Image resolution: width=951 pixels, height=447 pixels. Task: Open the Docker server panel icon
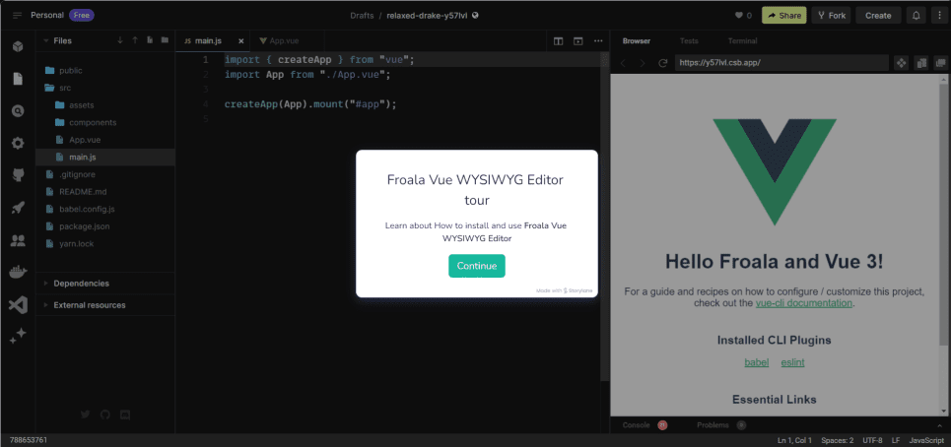click(x=18, y=273)
